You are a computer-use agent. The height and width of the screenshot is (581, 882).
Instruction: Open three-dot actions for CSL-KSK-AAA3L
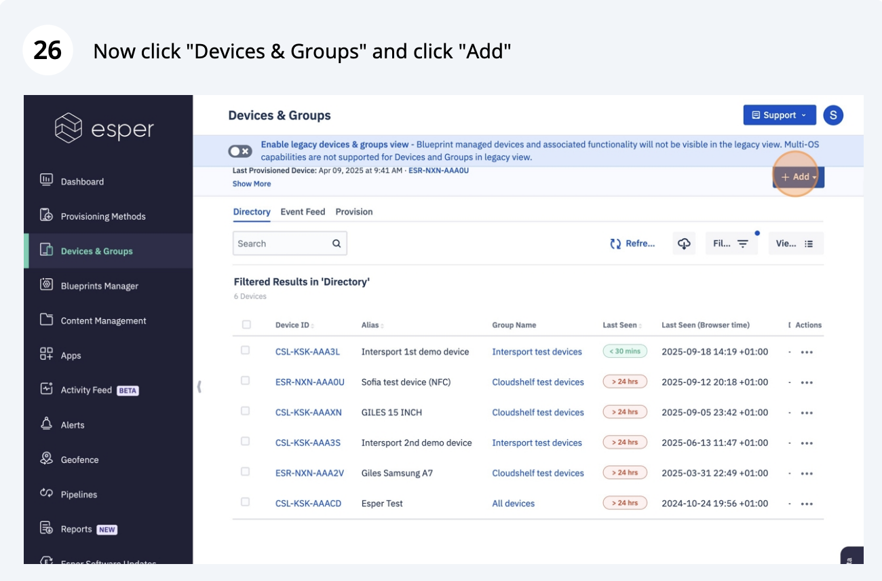807,352
